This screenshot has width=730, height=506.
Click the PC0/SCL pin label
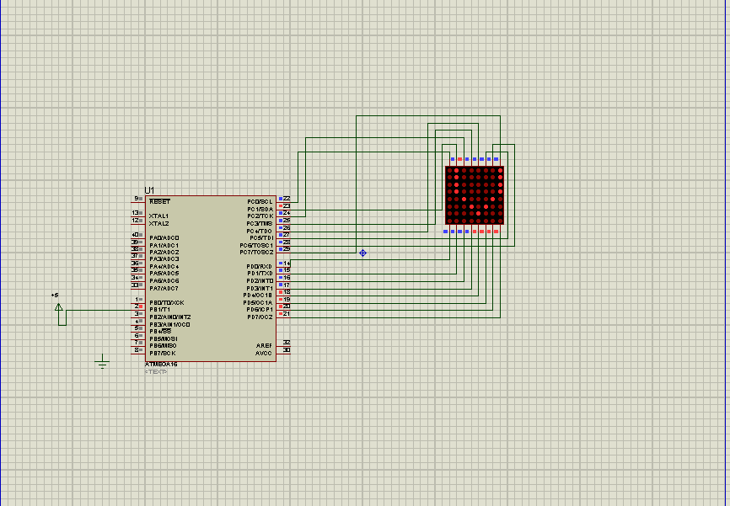coord(260,202)
